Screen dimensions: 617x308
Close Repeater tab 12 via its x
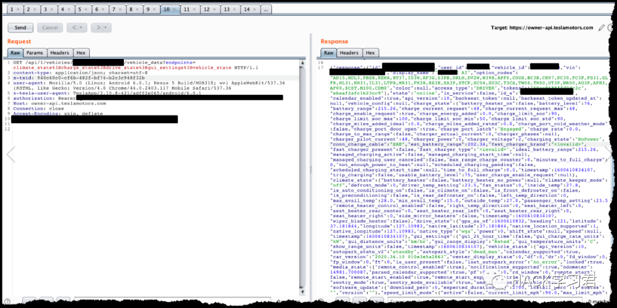(x=214, y=9)
